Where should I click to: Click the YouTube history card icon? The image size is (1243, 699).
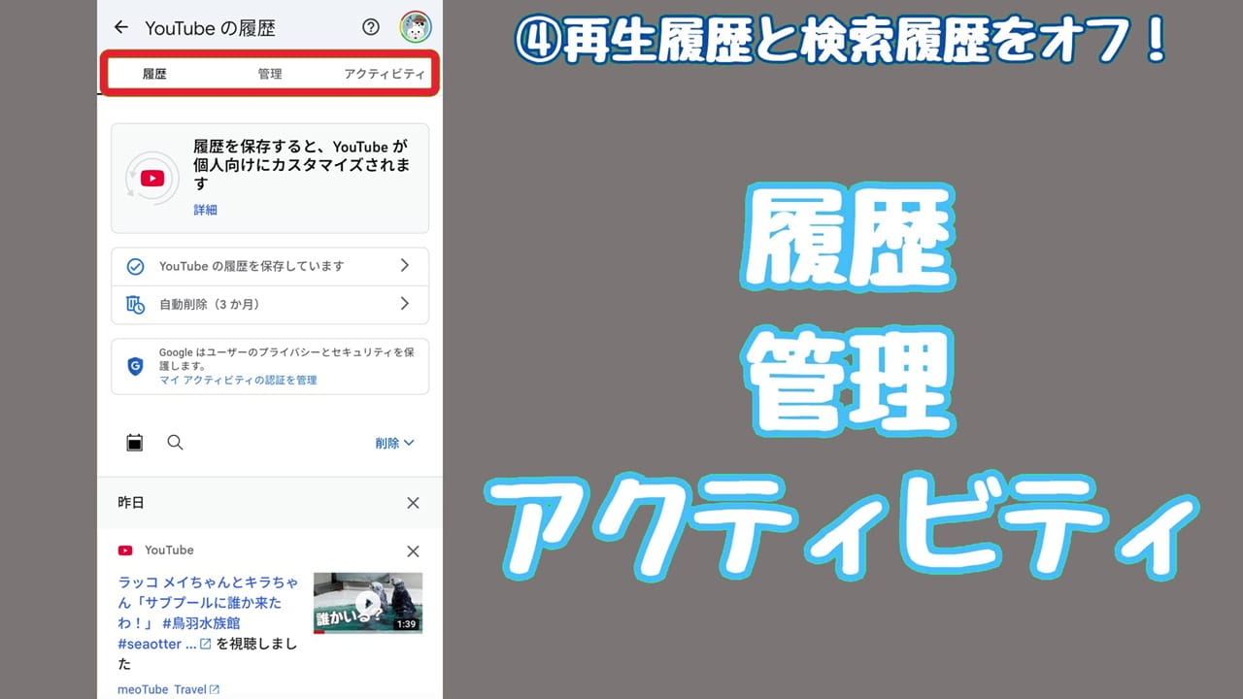[x=152, y=179]
